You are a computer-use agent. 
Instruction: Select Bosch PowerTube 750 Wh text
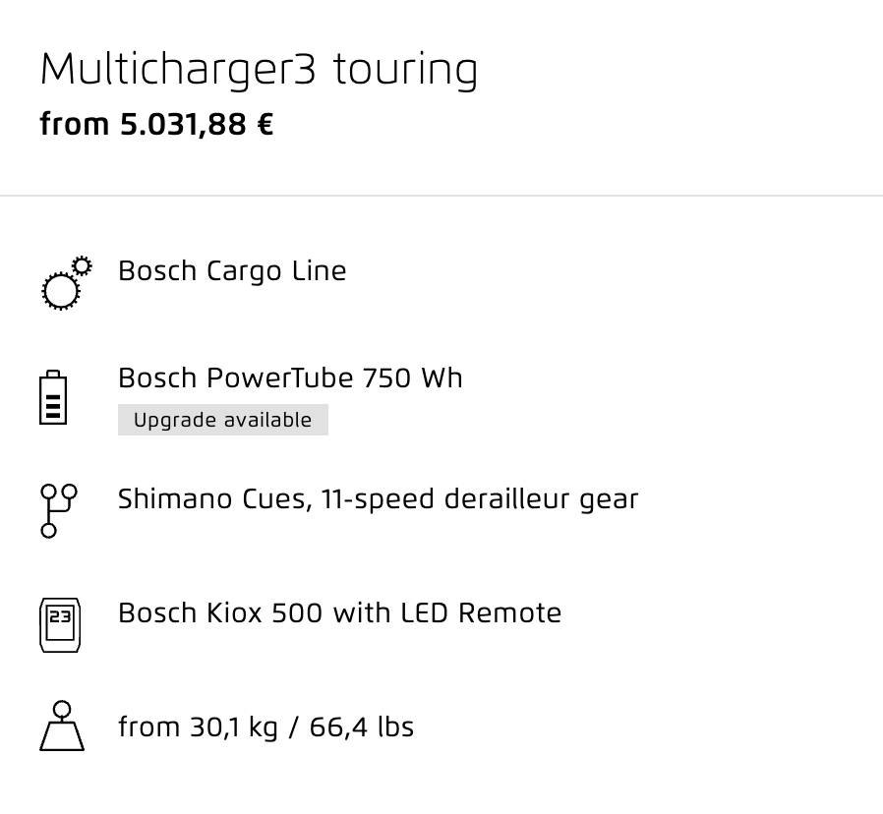(x=290, y=378)
